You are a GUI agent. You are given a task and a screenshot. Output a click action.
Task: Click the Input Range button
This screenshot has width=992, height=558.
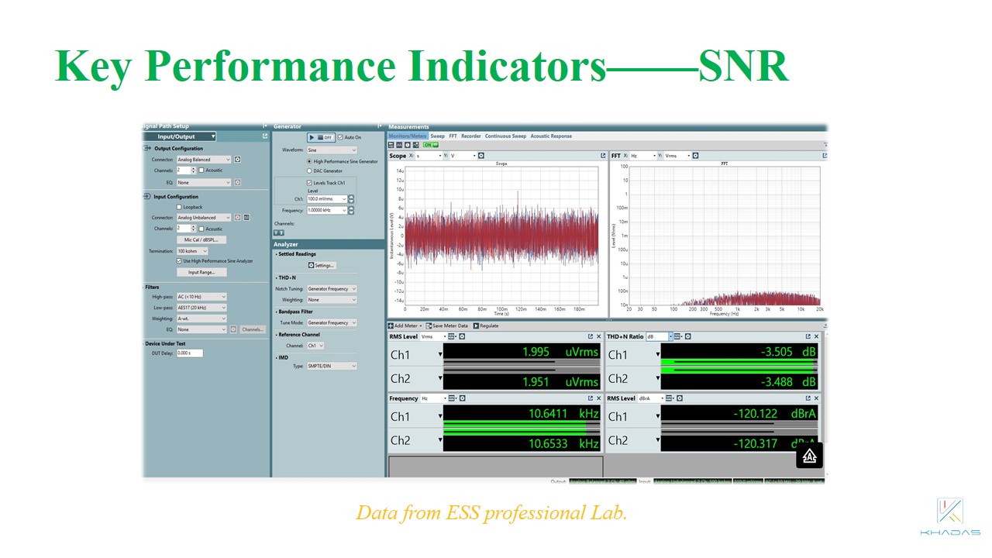click(x=201, y=272)
